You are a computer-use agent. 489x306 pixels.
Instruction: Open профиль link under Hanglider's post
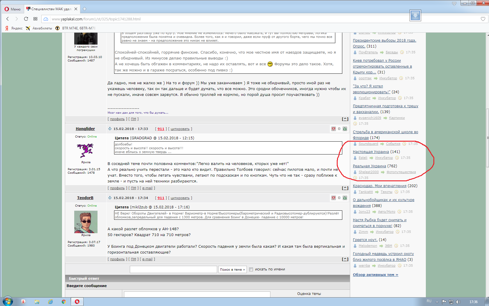click(117, 188)
